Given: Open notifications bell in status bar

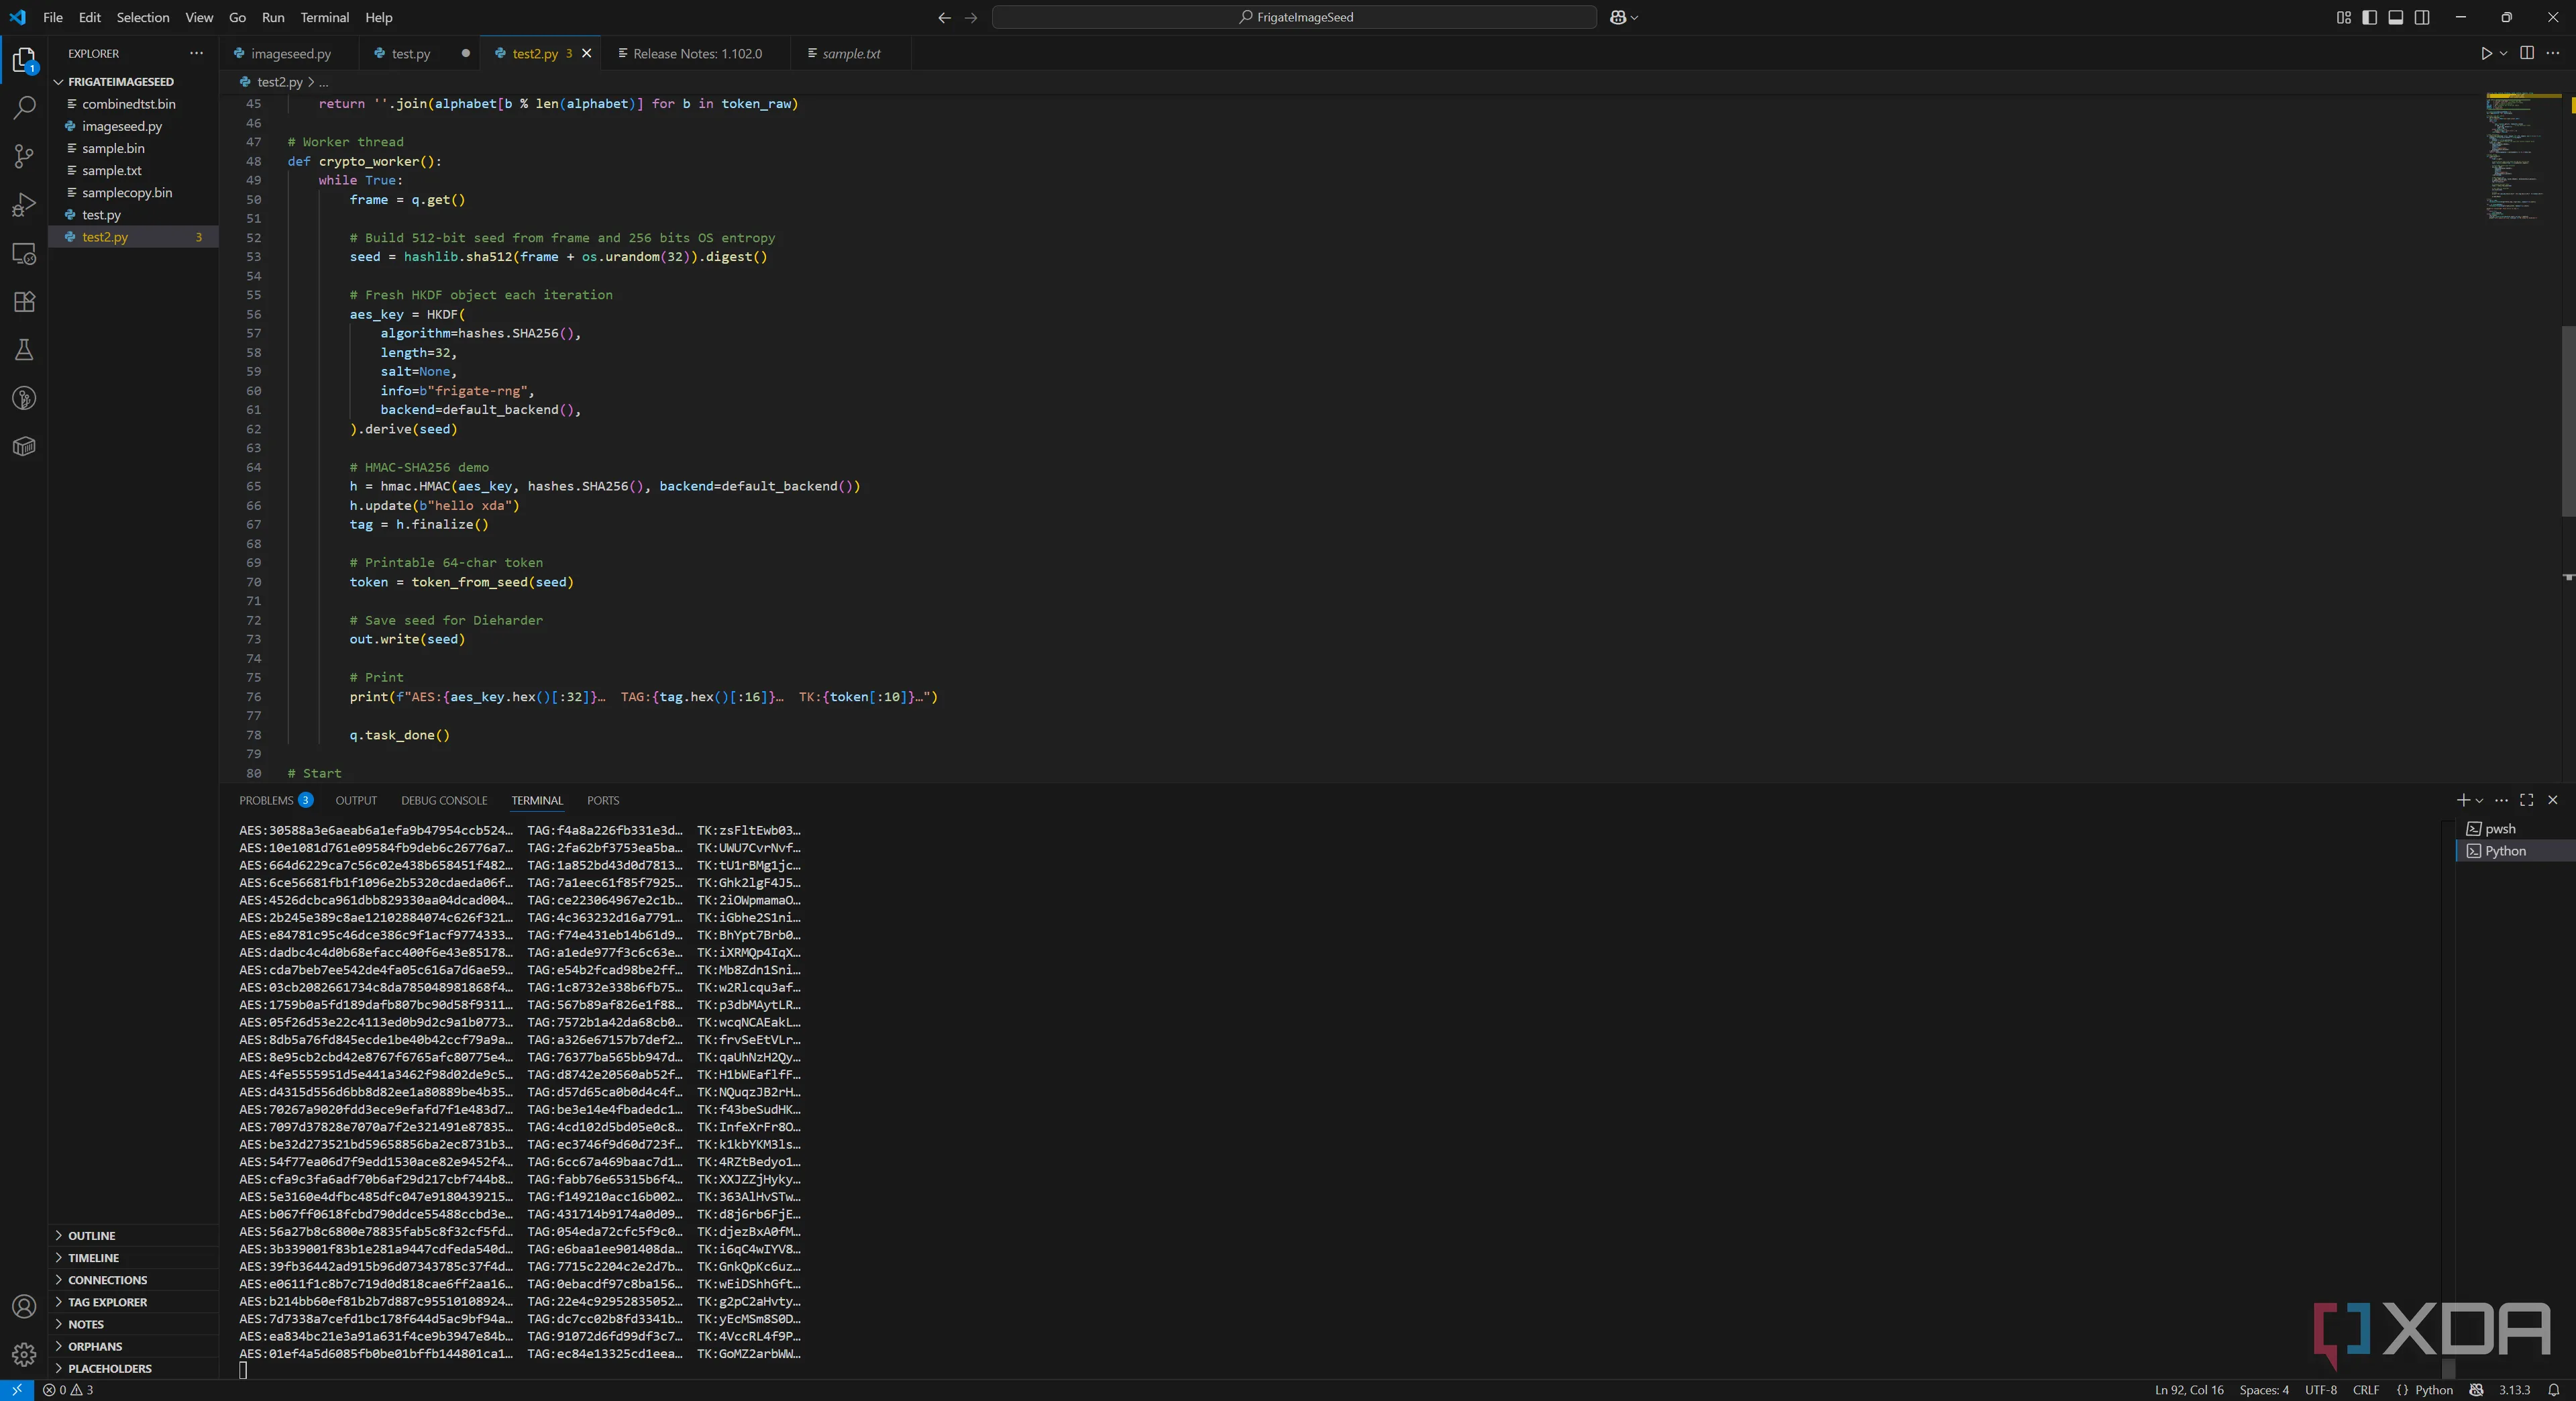Looking at the screenshot, I should tap(2553, 1390).
